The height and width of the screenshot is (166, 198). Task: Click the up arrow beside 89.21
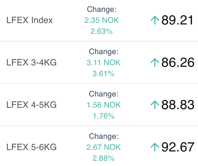pyautogui.click(x=155, y=20)
